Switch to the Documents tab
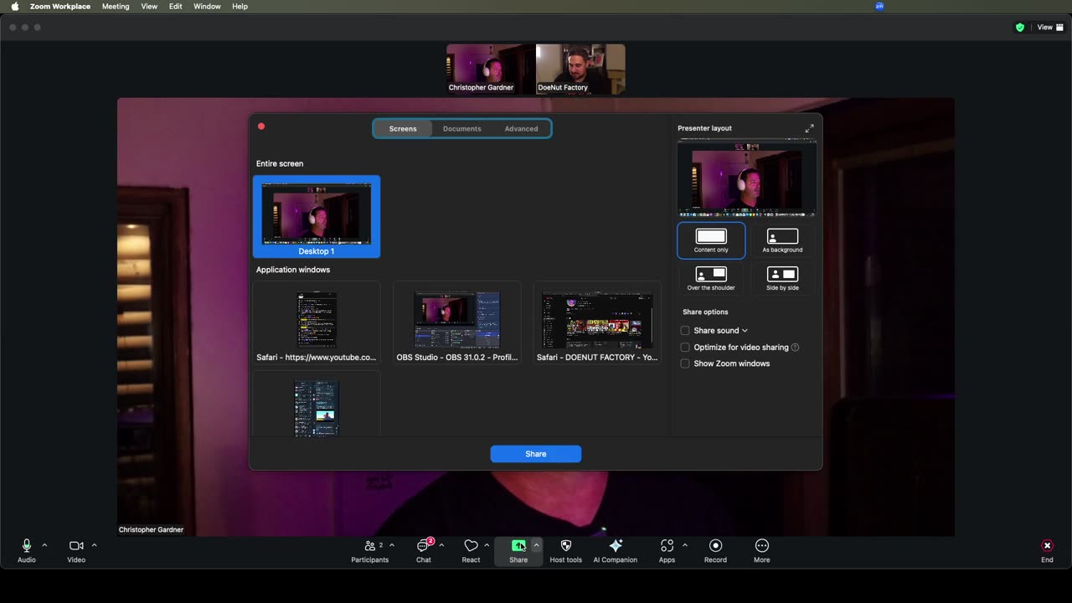Viewport: 1072px width, 603px height. [x=461, y=129]
